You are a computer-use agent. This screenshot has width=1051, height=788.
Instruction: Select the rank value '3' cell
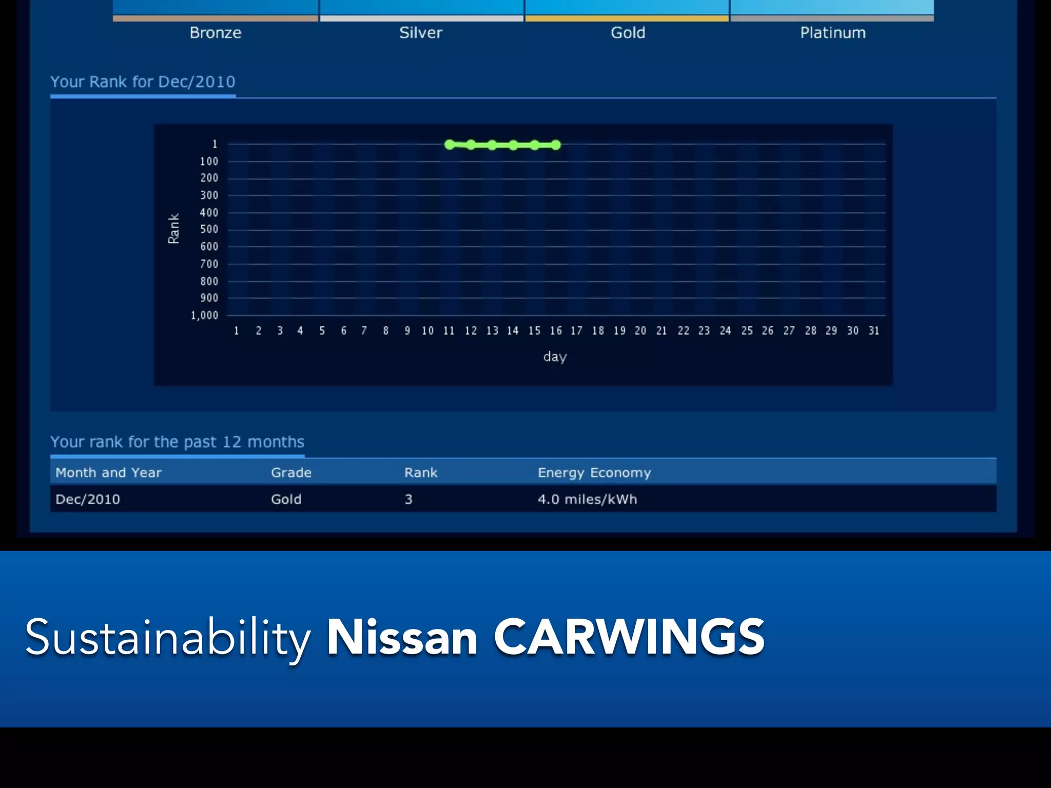pyautogui.click(x=408, y=499)
